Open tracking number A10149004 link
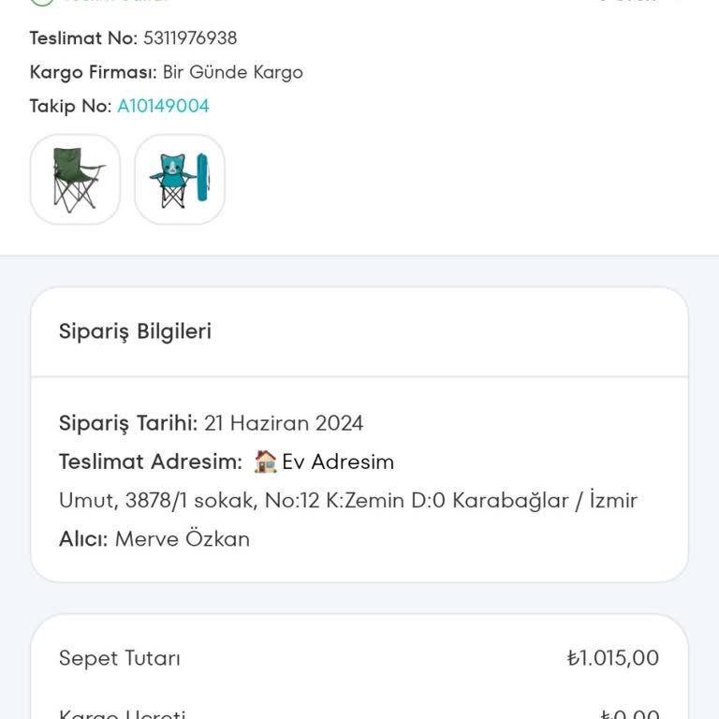 point(163,106)
